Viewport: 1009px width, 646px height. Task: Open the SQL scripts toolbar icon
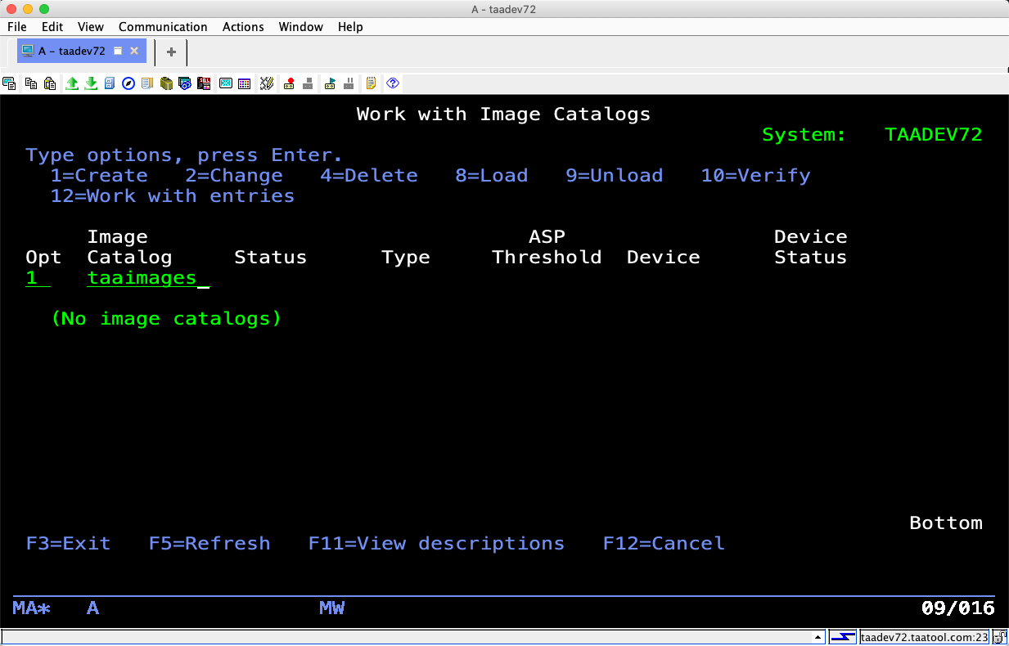204,83
